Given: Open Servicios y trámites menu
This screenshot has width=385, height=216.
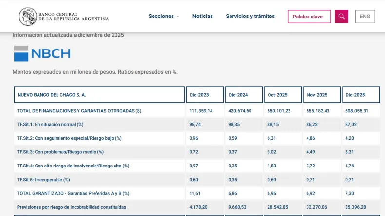Looking at the screenshot, I should pos(250,17).
